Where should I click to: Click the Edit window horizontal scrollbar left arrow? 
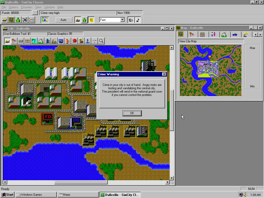[x=5, y=182]
